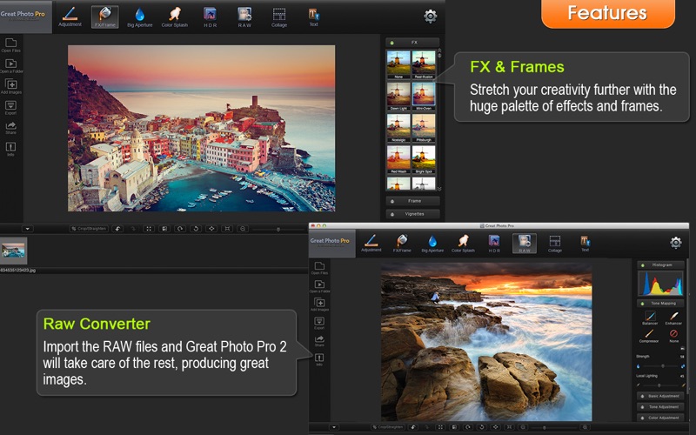
Task: Select the coastal photo thumbnail in the filmstrip
Action: click(13, 251)
